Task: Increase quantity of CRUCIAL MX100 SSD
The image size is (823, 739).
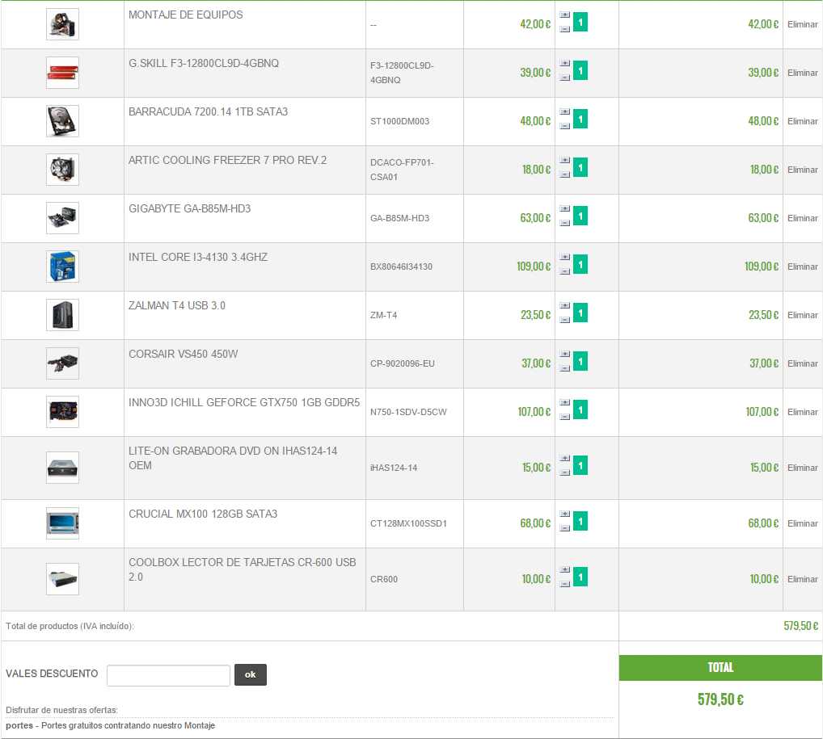Action: point(565,514)
